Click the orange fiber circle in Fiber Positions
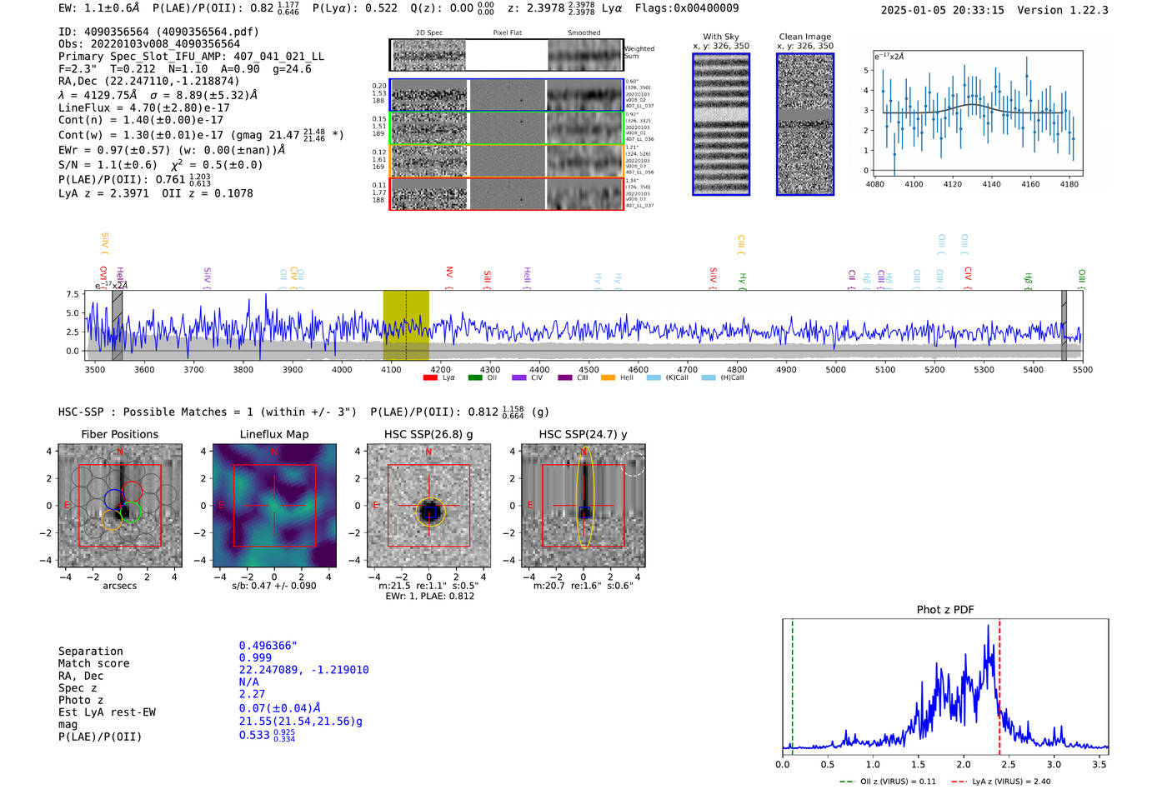This screenshot has width=1167, height=794. (112, 521)
